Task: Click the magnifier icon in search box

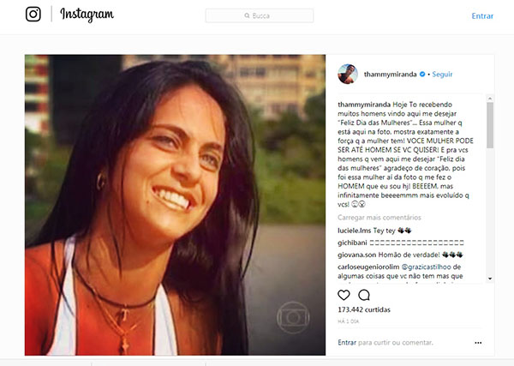Action: 247,15
